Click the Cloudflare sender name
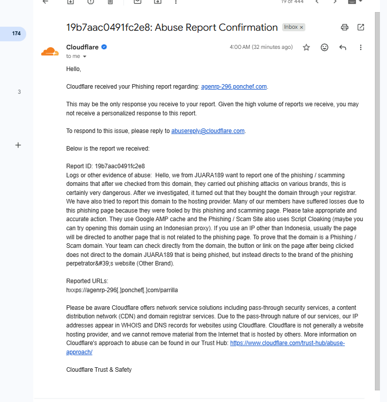Screen dimensions: 387x402 click(x=82, y=47)
